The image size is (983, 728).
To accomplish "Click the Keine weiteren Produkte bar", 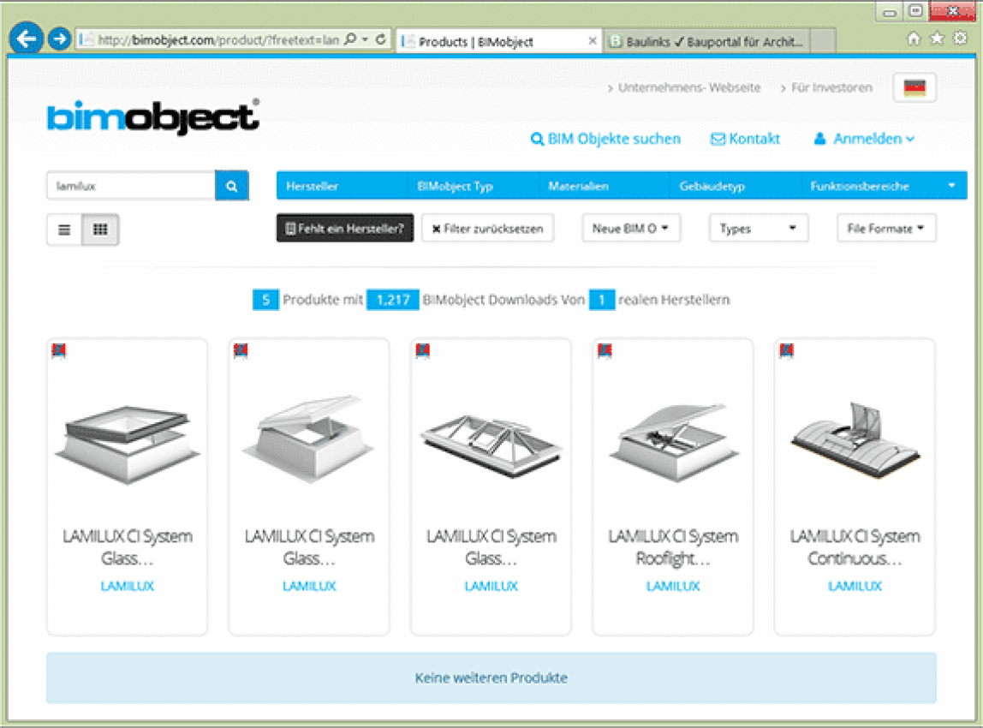I will pyautogui.click(x=491, y=677).
